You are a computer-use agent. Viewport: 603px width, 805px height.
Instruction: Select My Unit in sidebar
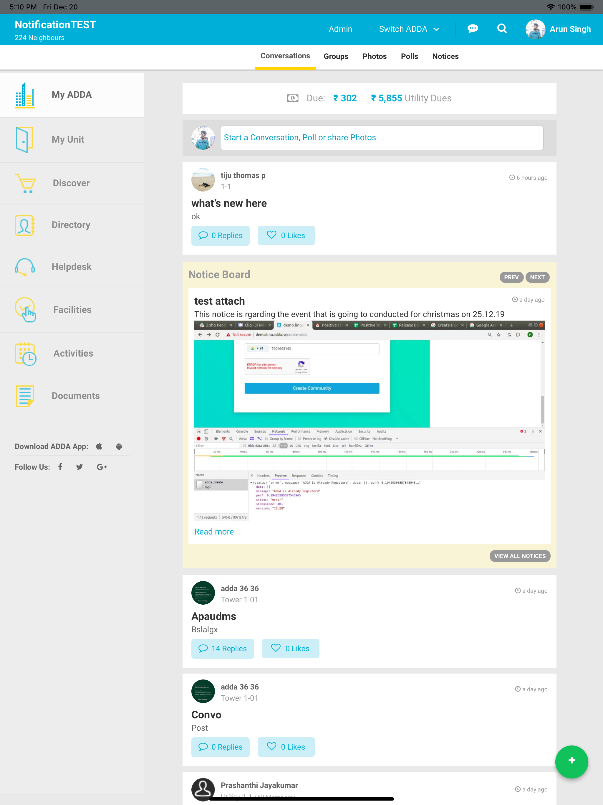point(72,140)
